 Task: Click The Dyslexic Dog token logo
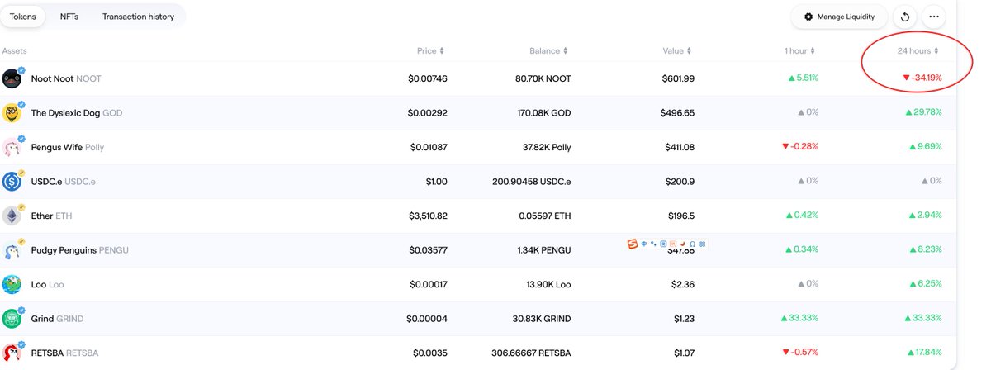pyautogui.click(x=12, y=113)
